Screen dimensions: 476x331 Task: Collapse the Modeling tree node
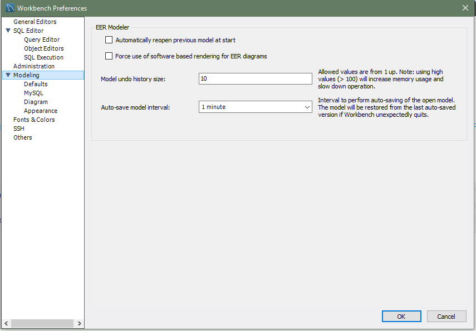[x=8, y=75]
